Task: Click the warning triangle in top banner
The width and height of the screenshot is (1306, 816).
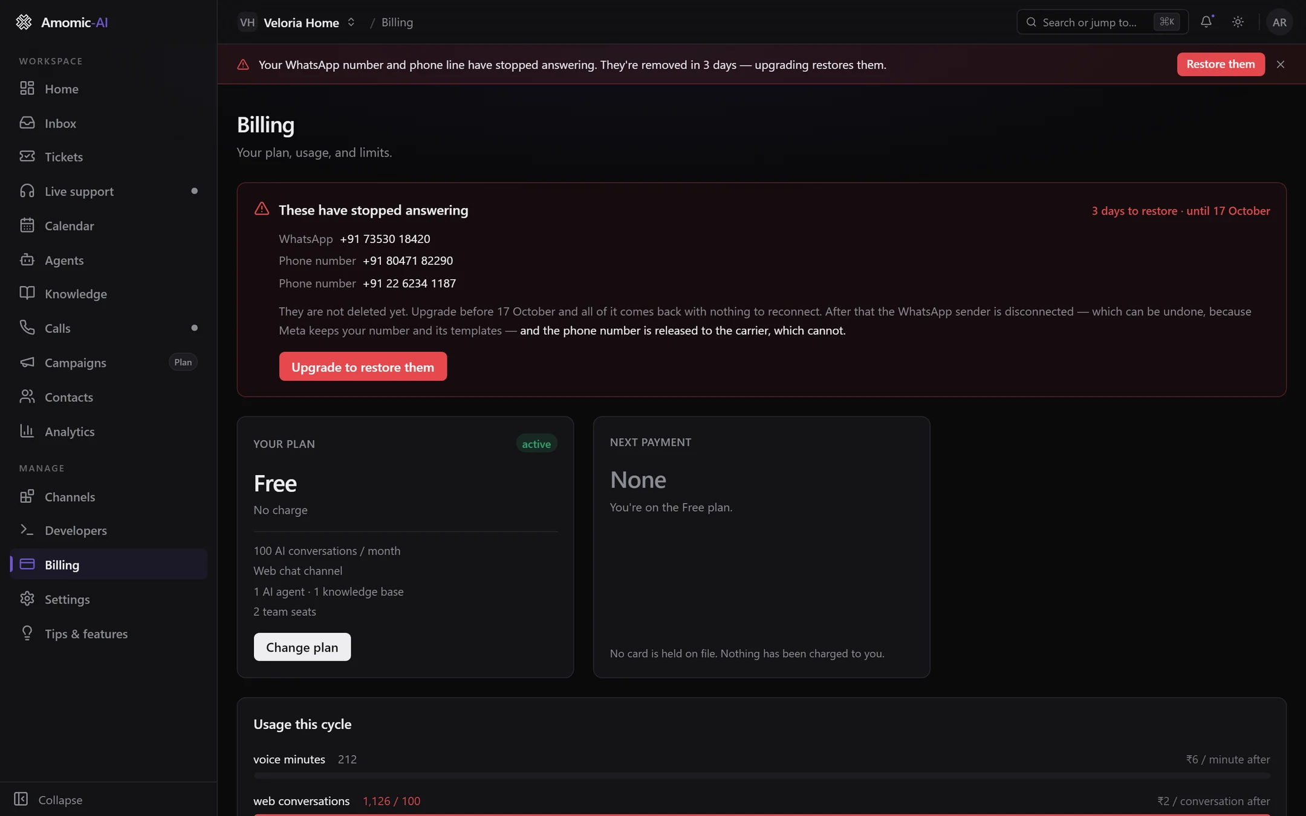Action: click(x=243, y=65)
